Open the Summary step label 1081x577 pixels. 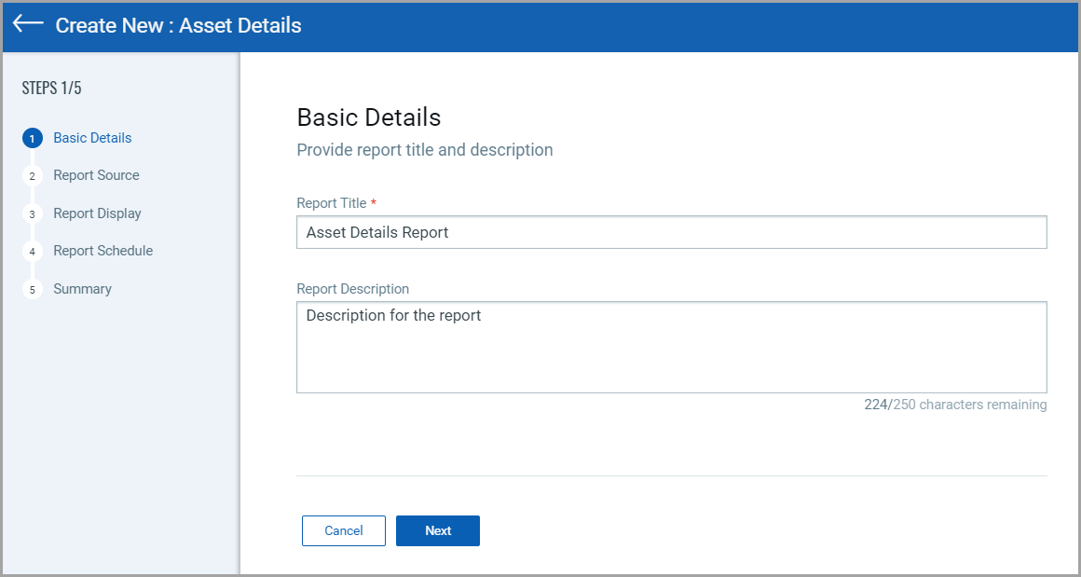click(x=82, y=289)
